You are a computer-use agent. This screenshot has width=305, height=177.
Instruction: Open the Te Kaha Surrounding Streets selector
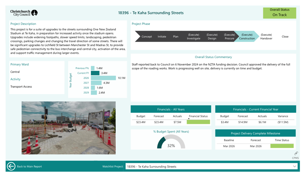click(x=210, y=167)
